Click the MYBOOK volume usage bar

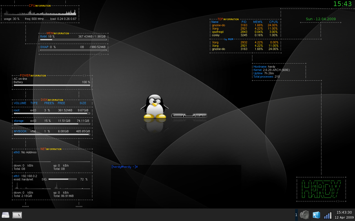52,134
